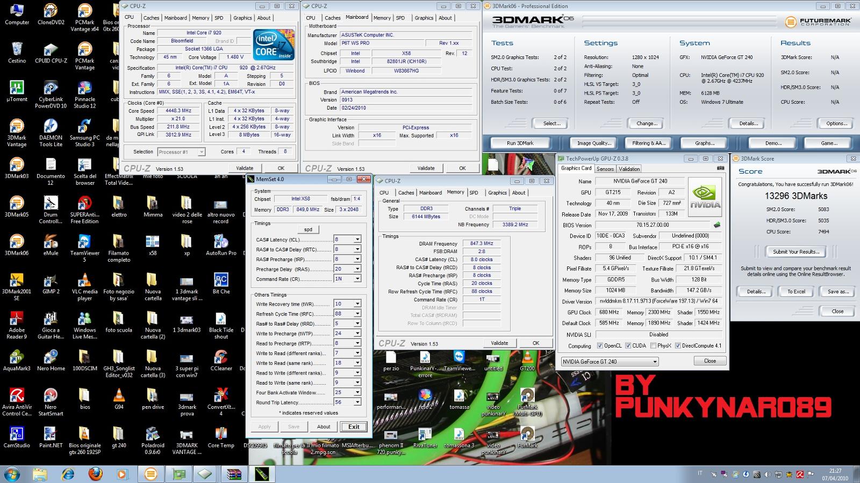
Task: Click the spd button in MemSet
Action: [x=308, y=229]
